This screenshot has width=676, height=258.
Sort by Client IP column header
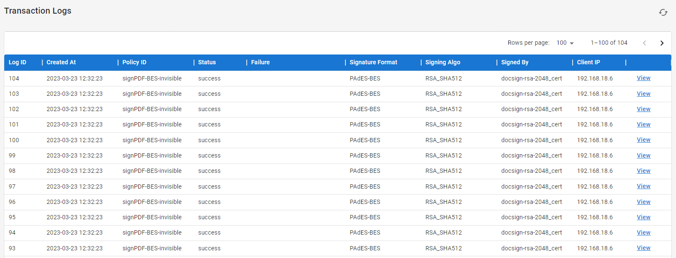point(588,62)
